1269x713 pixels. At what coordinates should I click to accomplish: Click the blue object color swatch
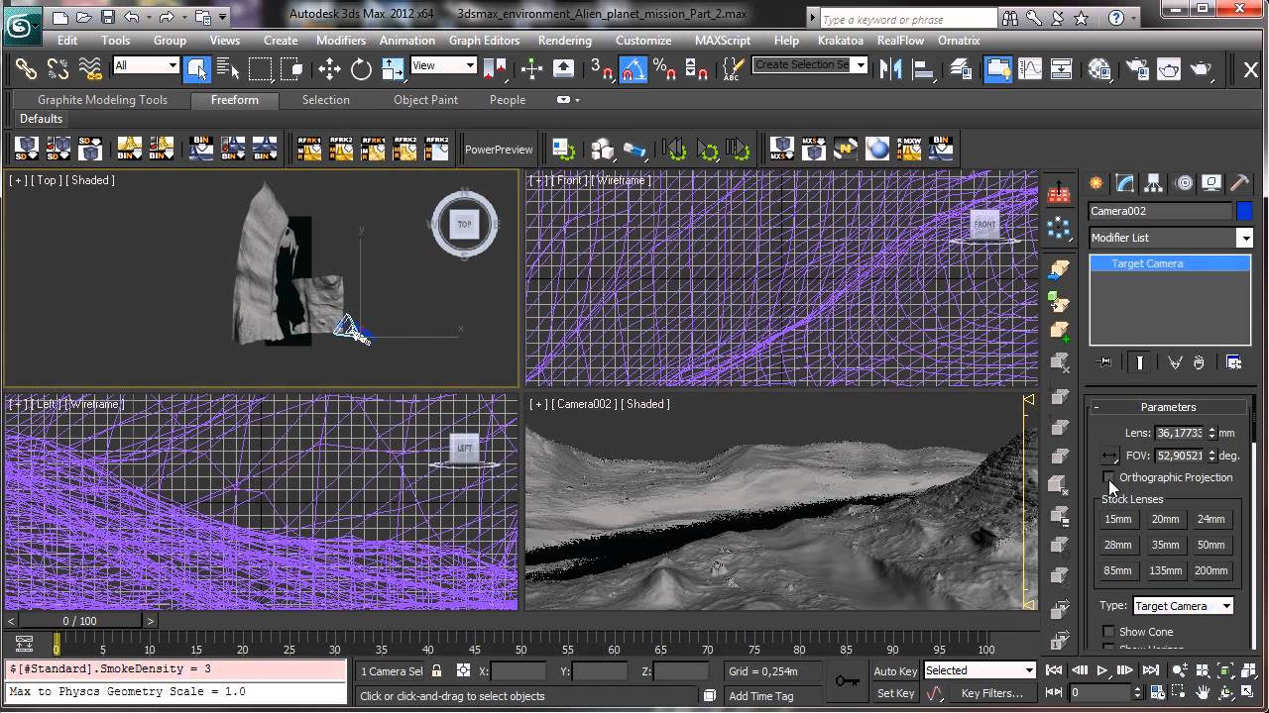1244,211
